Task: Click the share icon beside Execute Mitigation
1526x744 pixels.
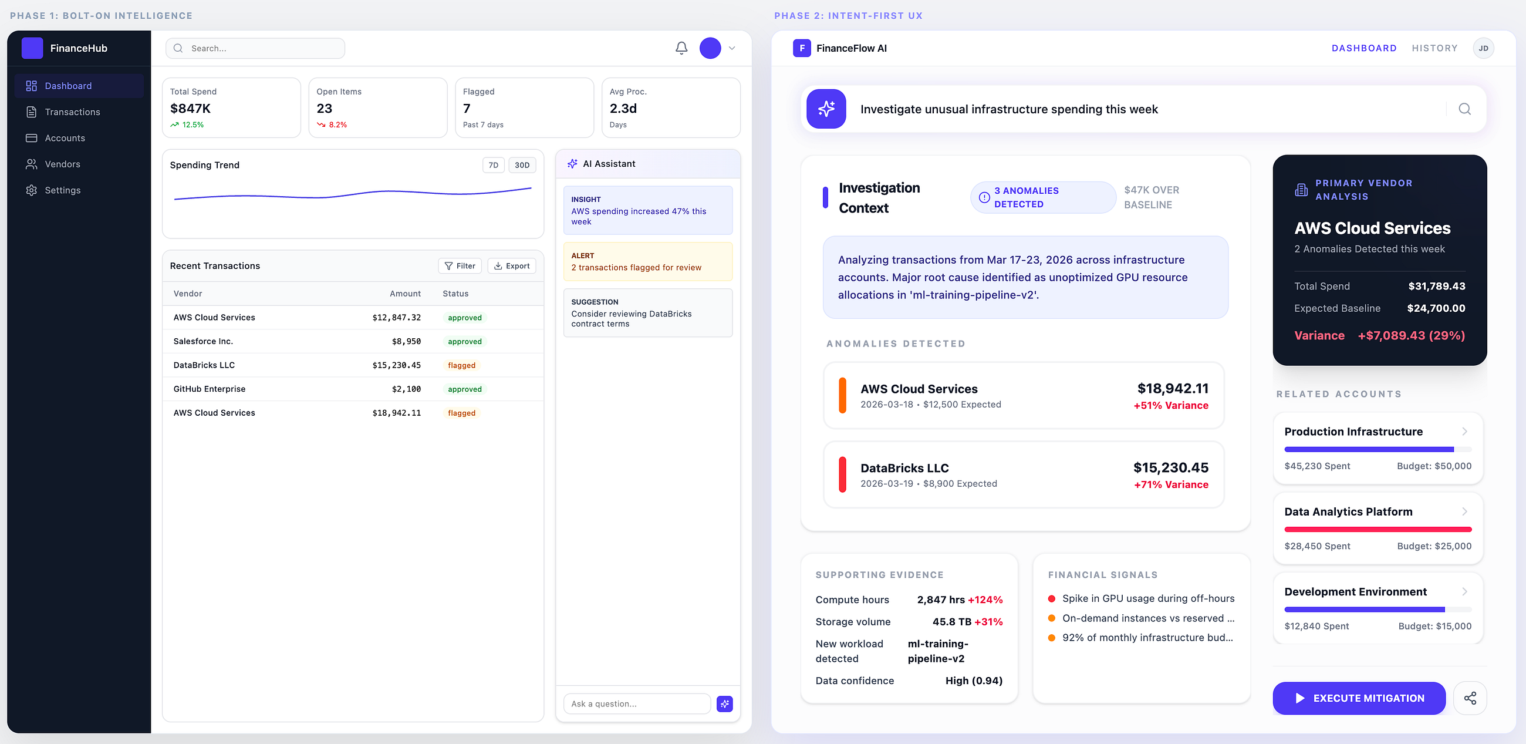Action: point(1470,698)
